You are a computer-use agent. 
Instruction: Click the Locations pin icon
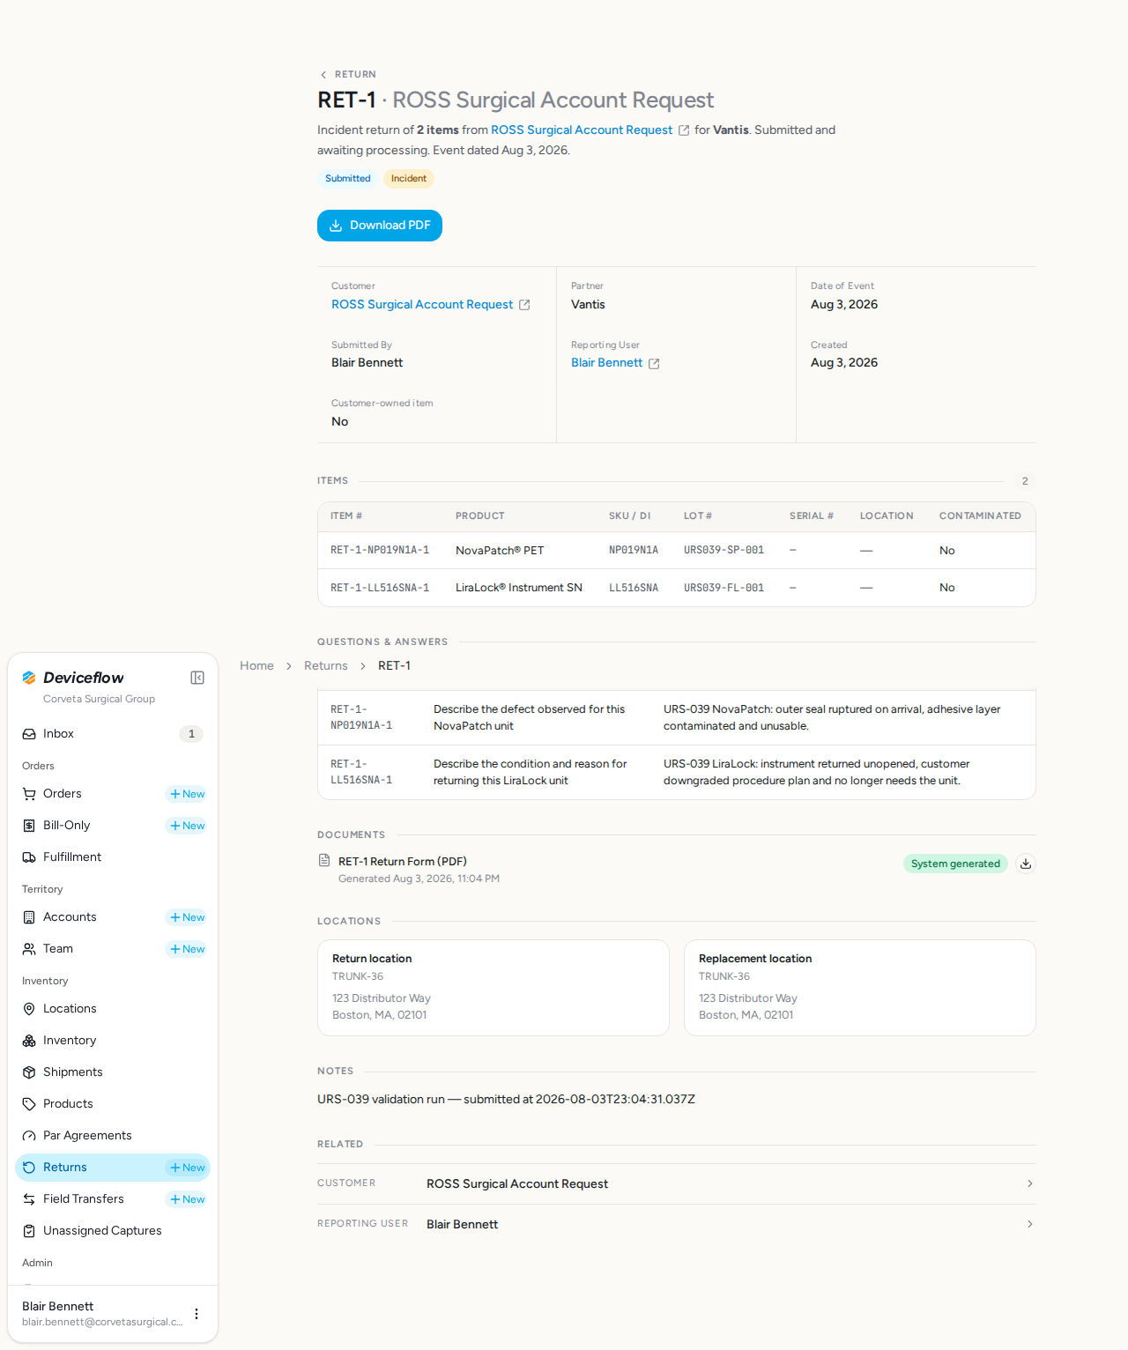coord(29,1009)
